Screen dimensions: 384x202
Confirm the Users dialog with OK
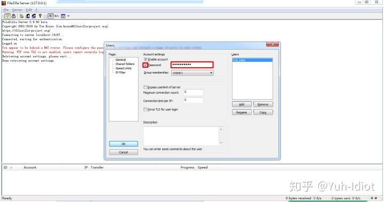123,144
